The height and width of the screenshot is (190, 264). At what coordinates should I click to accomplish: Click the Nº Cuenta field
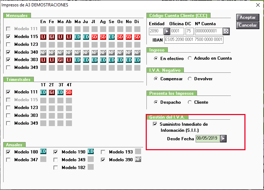209,31
